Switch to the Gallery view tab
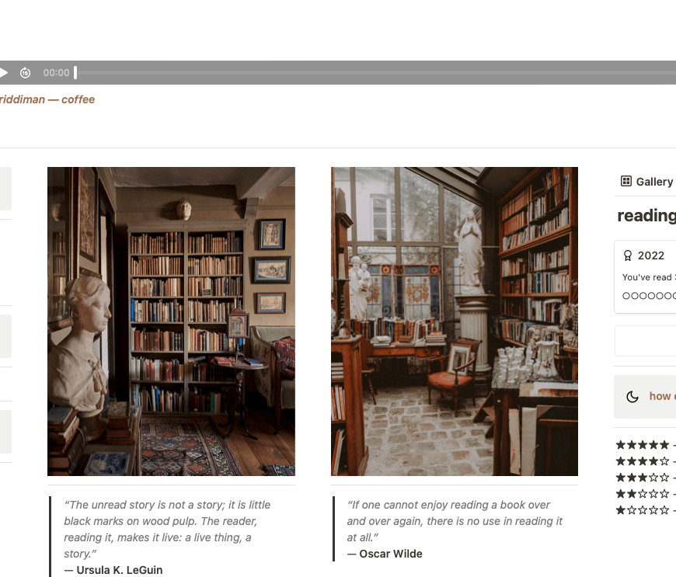This screenshot has width=676, height=577. (646, 182)
